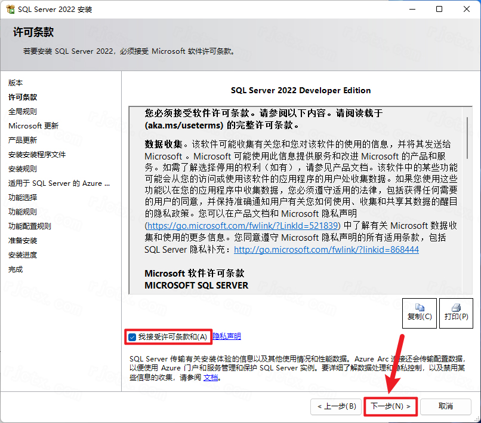Select 适用于 SQL Server 的 Azure step
This screenshot has width=481, height=423.
59,183
